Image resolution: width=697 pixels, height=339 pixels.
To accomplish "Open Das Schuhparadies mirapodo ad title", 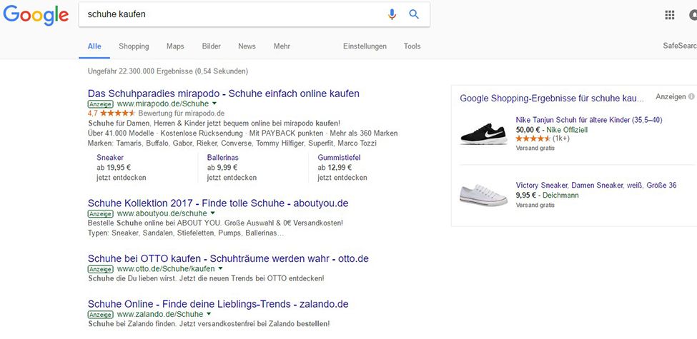I will (224, 93).
